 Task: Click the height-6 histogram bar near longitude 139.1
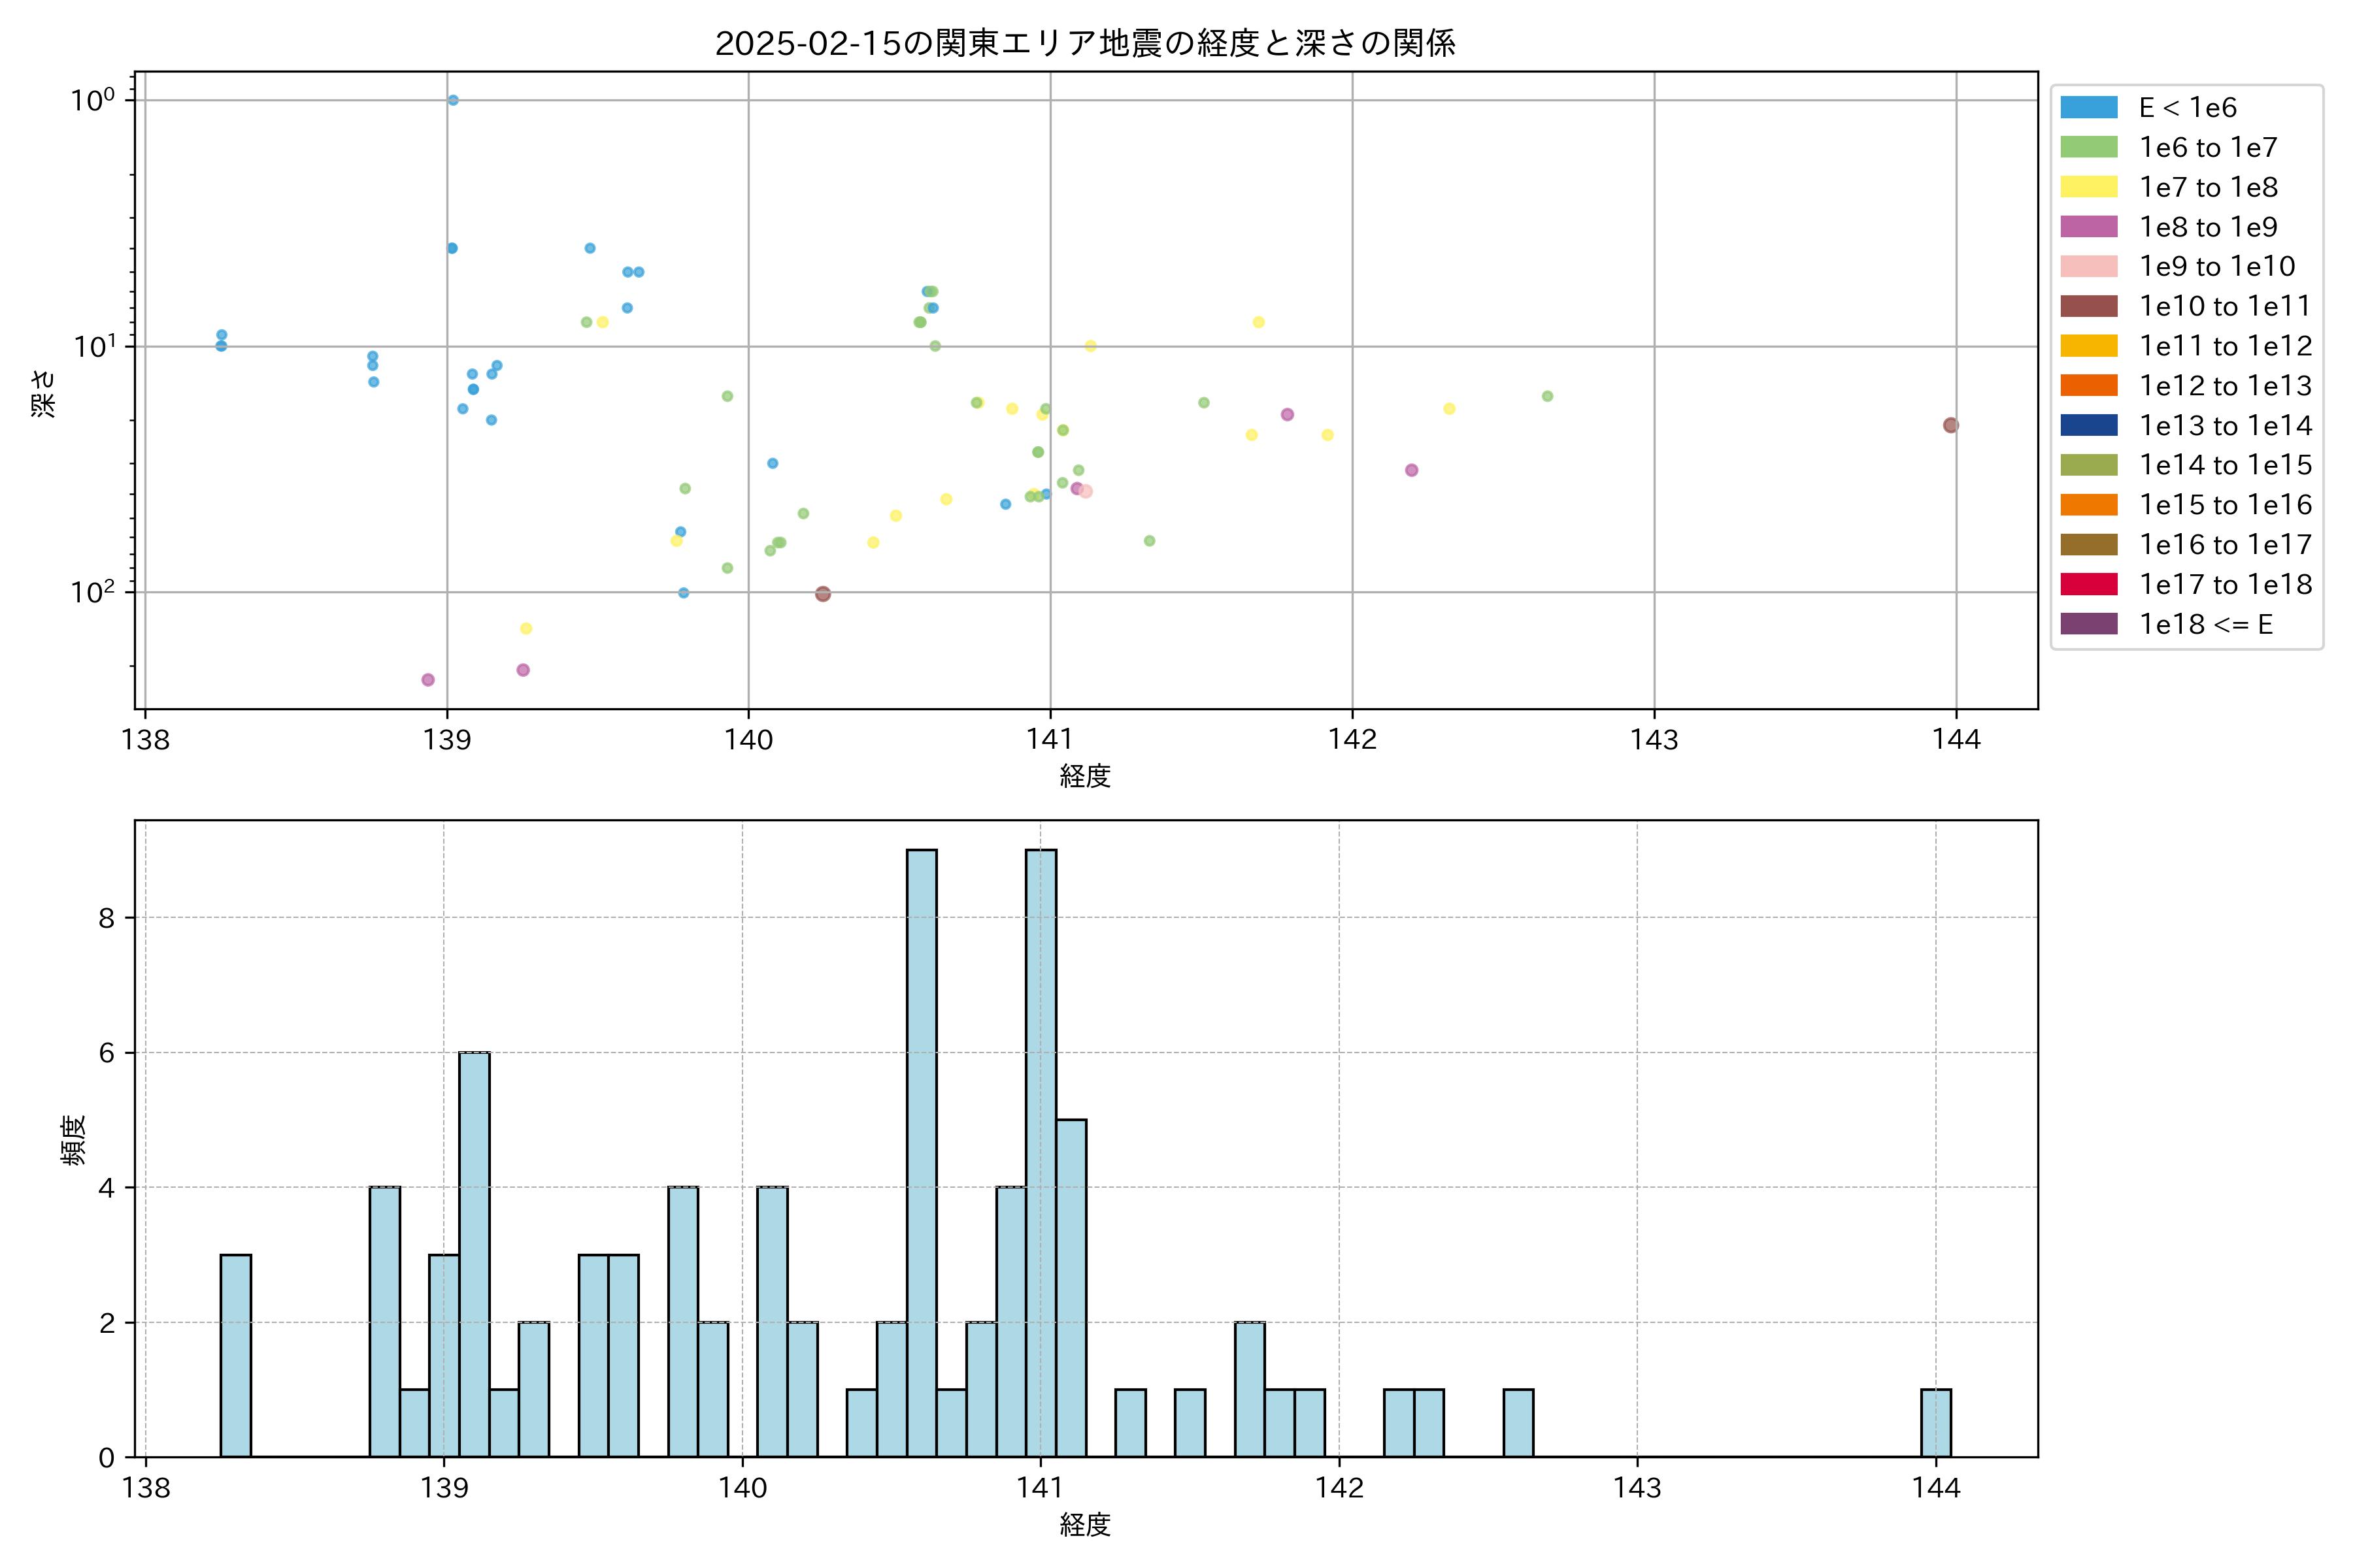(x=475, y=1254)
